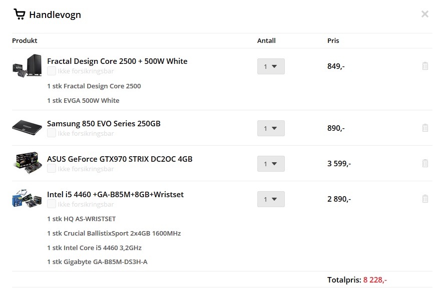The height and width of the screenshot is (293, 434).
Task: Toggle insurance checkbox under Samsung 850 EVO
Action: pyautogui.click(x=52, y=133)
